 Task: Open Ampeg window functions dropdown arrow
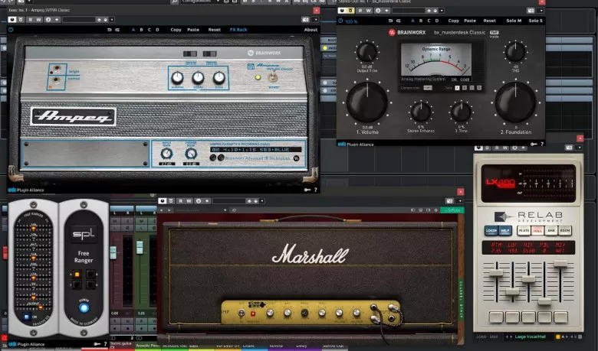coord(315,19)
